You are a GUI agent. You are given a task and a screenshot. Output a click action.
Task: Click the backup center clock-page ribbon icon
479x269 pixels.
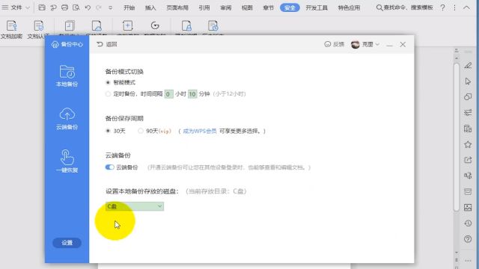point(70,26)
